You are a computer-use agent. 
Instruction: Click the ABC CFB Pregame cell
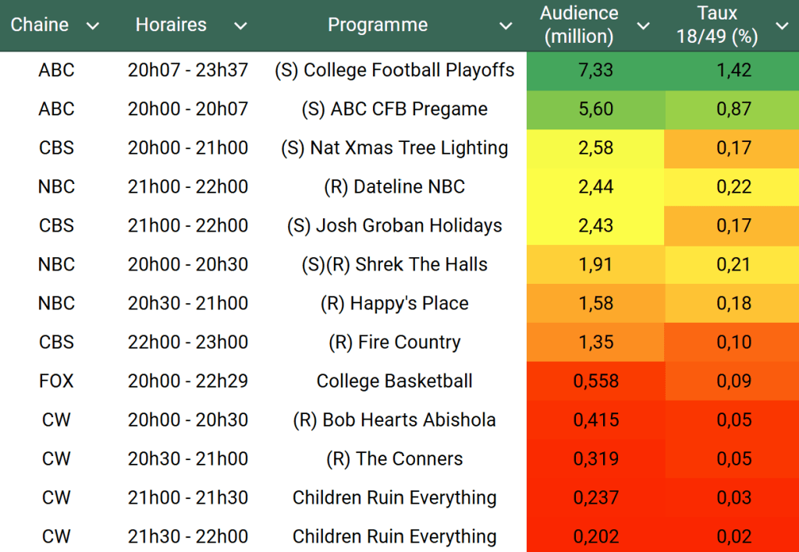point(394,109)
